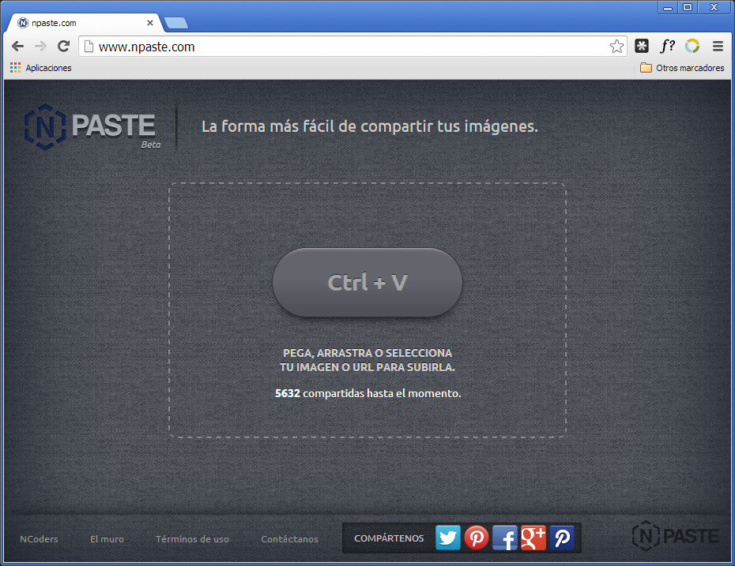Open the Otros marcadores bookmarks folder

(682, 68)
